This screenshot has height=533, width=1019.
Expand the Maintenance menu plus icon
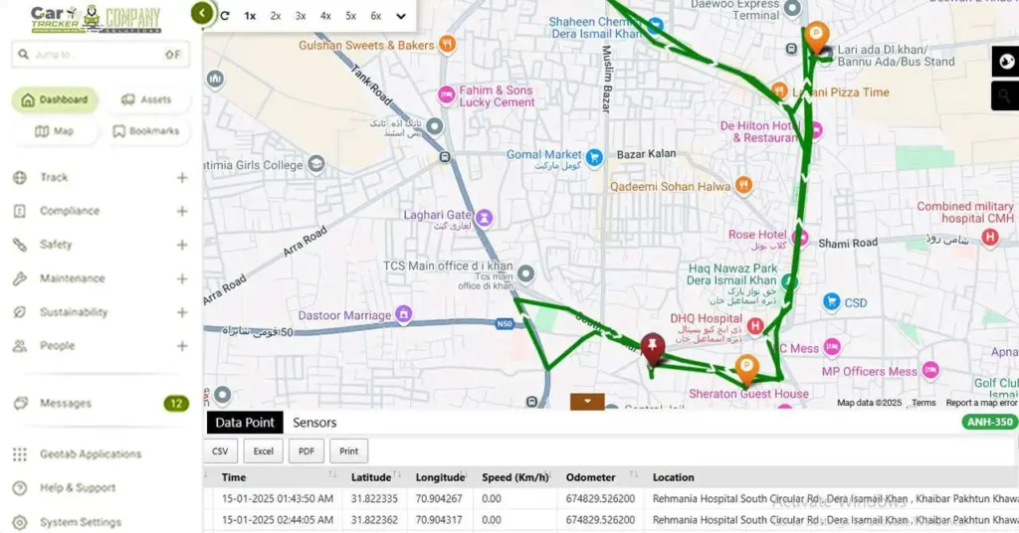click(x=182, y=278)
